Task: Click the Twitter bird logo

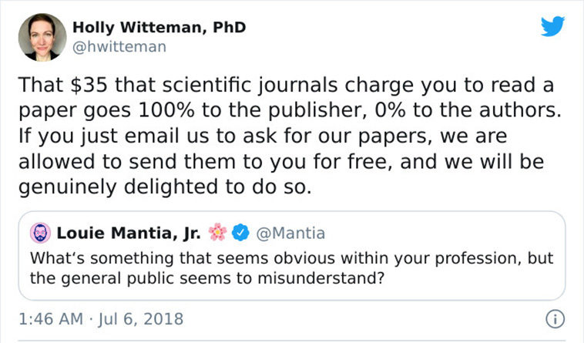Action: [552, 26]
